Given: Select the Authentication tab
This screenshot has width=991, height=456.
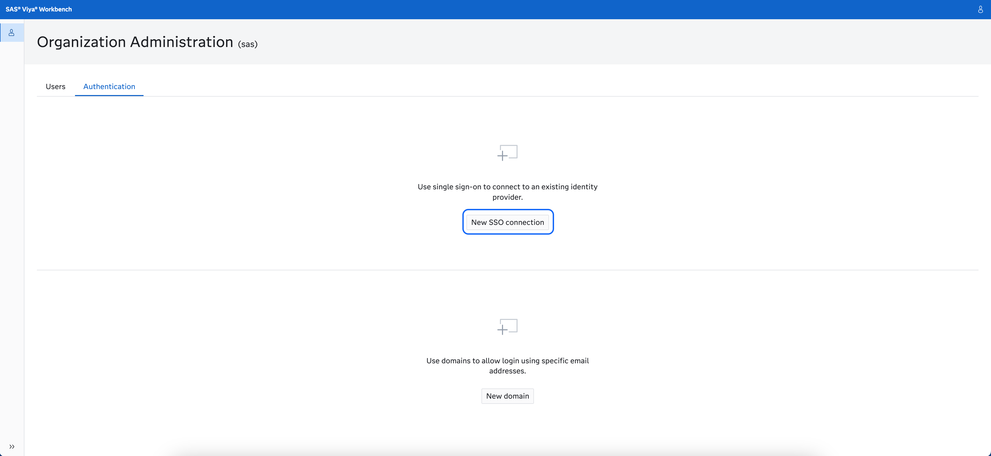Looking at the screenshot, I should (x=109, y=86).
